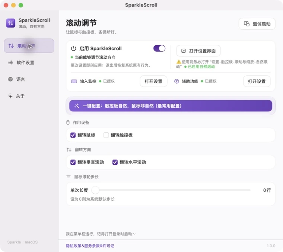Open the 隐私政策&服务条款&许可证 link

pyautogui.click(x=90, y=246)
